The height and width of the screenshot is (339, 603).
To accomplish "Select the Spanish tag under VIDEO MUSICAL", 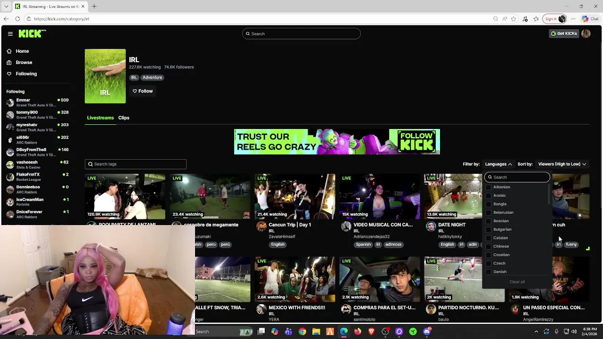I will point(363,244).
